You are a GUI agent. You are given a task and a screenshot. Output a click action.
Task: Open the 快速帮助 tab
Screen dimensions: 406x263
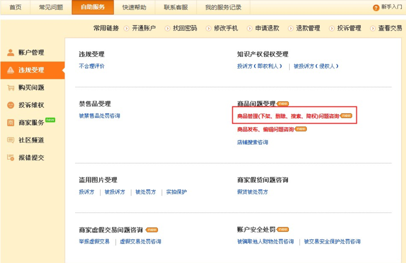click(135, 7)
